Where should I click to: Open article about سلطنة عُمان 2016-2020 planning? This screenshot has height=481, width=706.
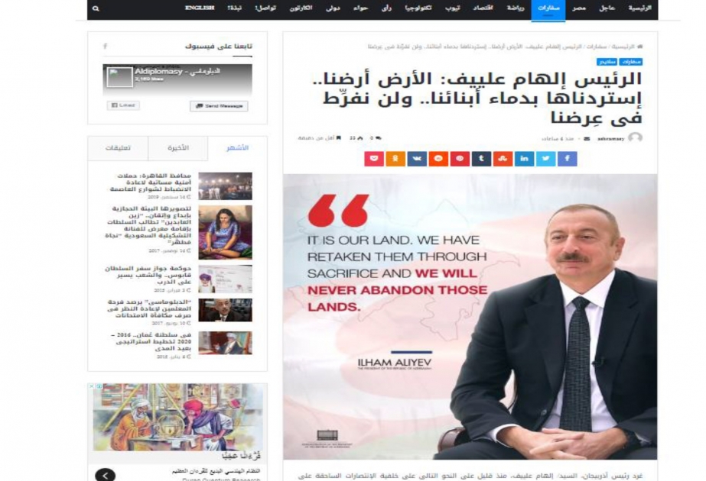pyautogui.click(x=151, y=341)
